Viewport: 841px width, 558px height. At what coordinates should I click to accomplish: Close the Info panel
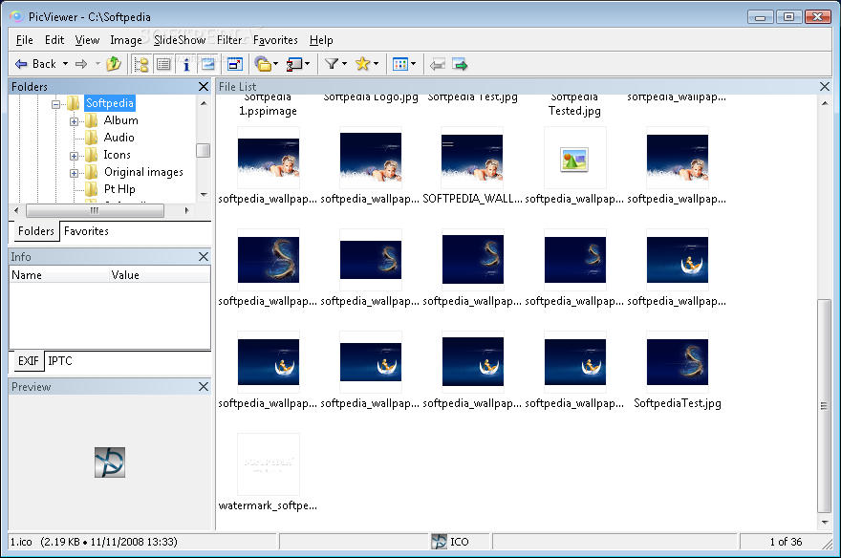click(x=204, y=257)
